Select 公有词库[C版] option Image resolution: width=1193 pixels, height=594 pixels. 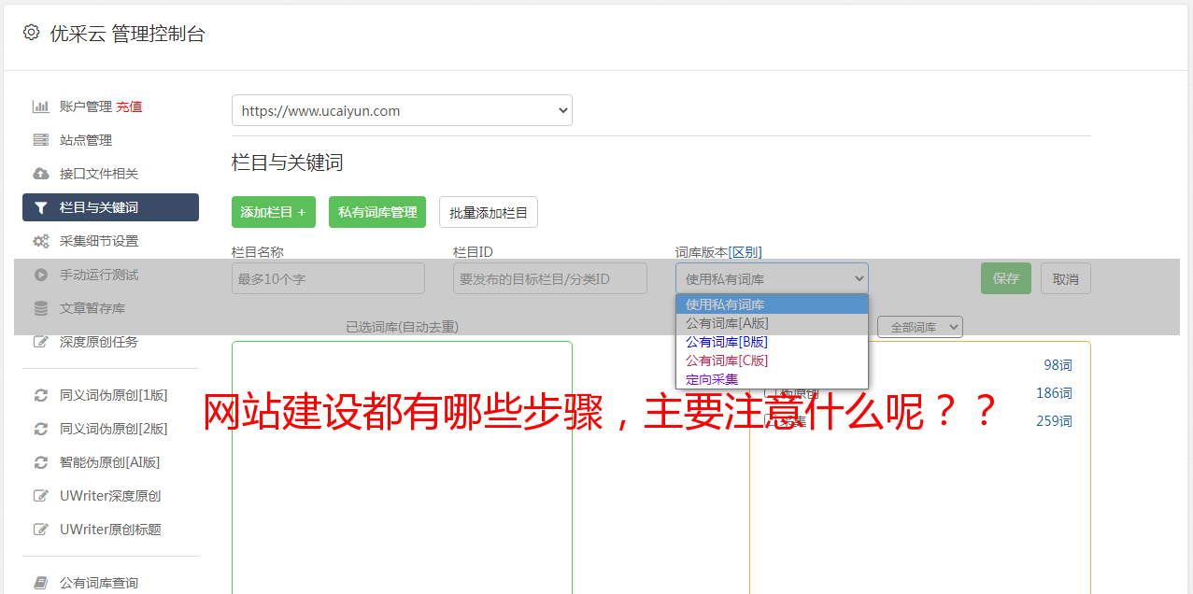[x=772, y=361]
